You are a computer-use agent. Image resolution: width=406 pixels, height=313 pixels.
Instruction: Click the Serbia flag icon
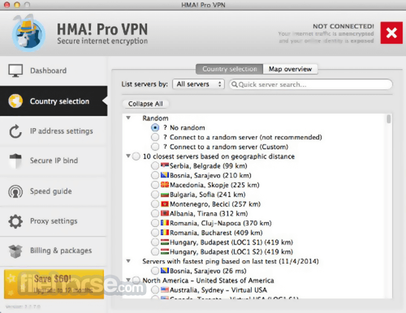pos(165,166)
